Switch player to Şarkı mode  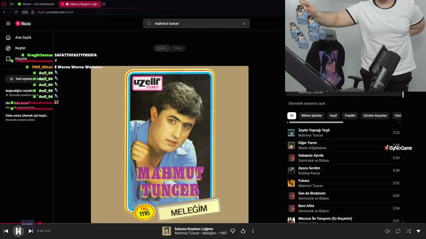coord(161,48)
